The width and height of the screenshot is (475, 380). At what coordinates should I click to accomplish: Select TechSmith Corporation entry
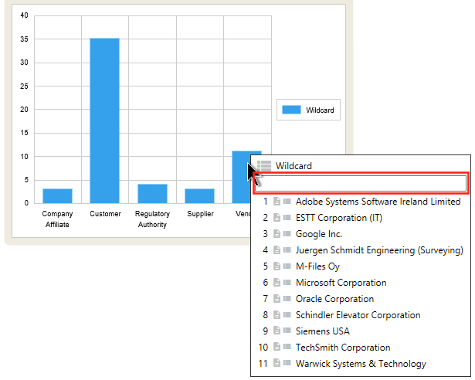pos(342,348)
